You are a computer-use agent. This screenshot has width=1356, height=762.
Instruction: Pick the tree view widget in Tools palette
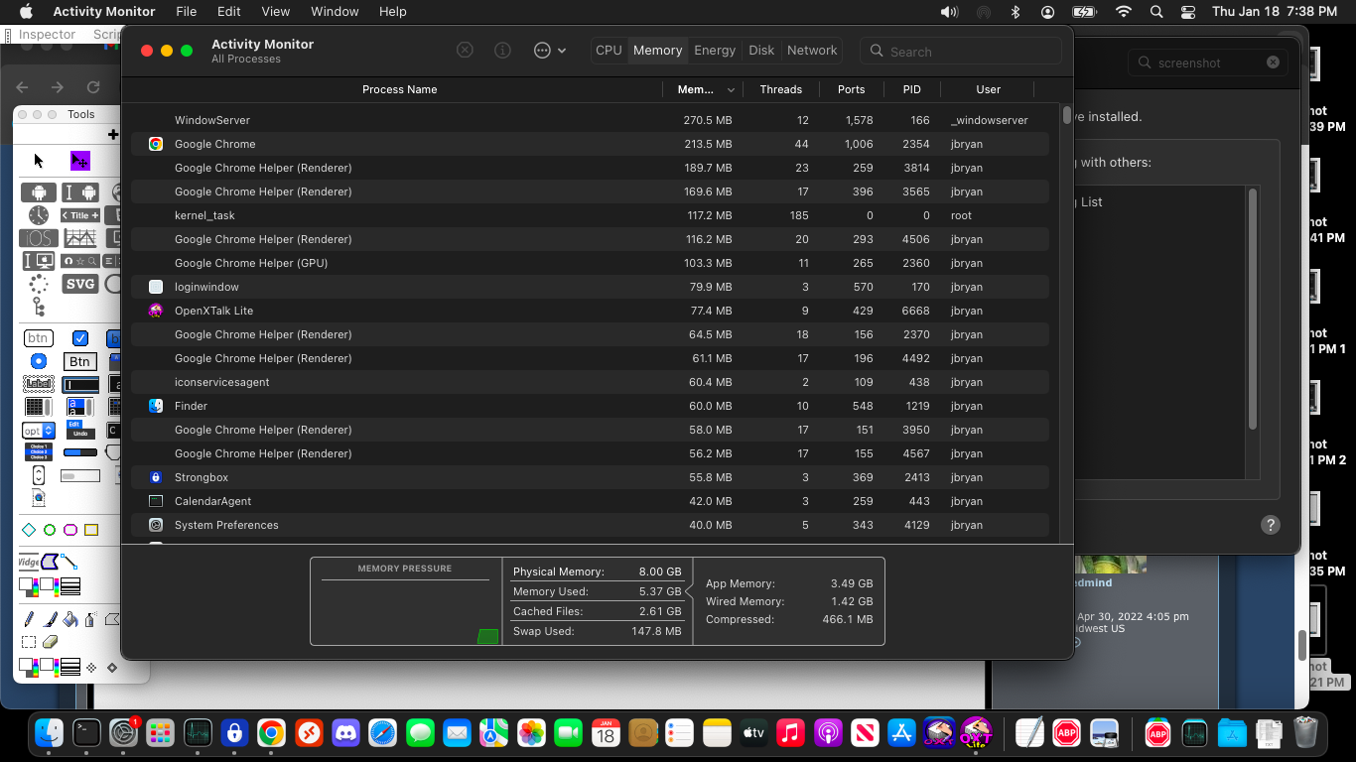pos(39,307)
